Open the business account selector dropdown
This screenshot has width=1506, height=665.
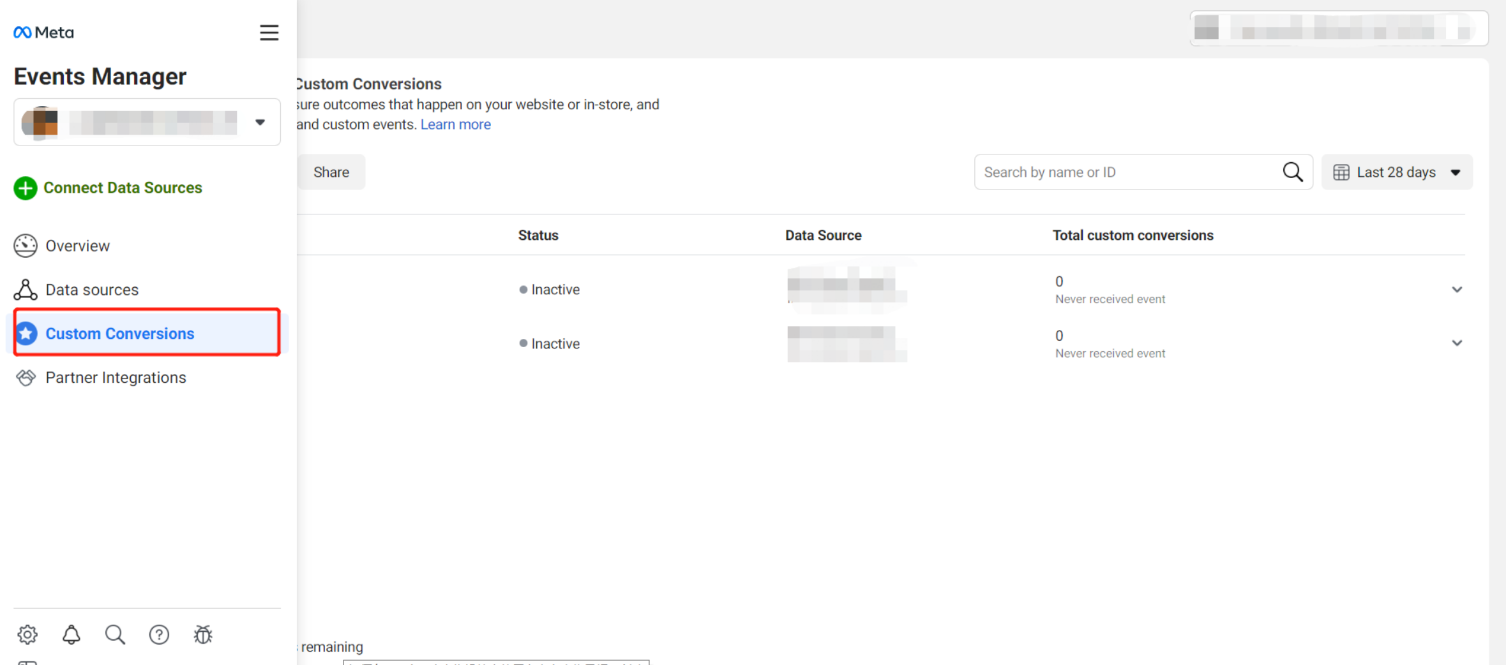147,122
